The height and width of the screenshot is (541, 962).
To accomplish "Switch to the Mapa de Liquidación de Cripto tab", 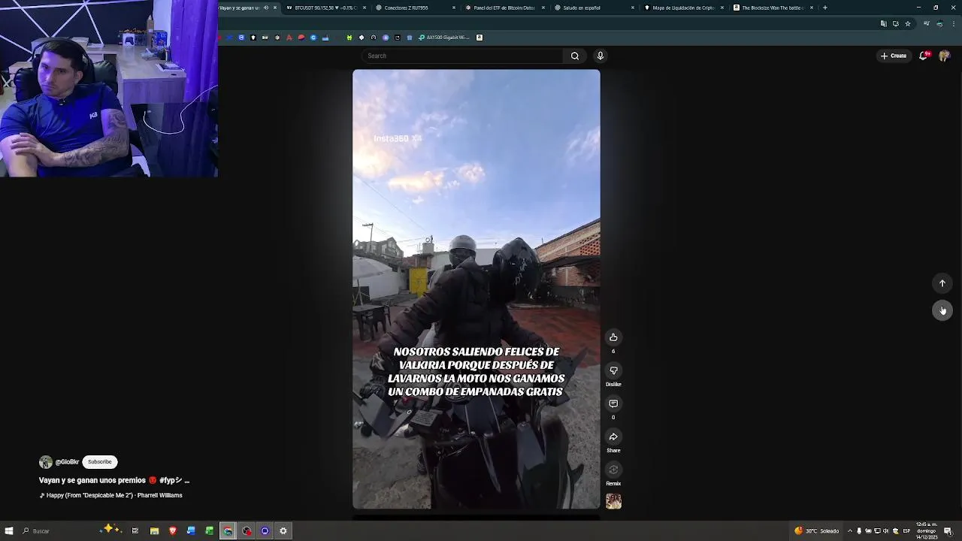I will pyautogui.click(x=683, y=8).
